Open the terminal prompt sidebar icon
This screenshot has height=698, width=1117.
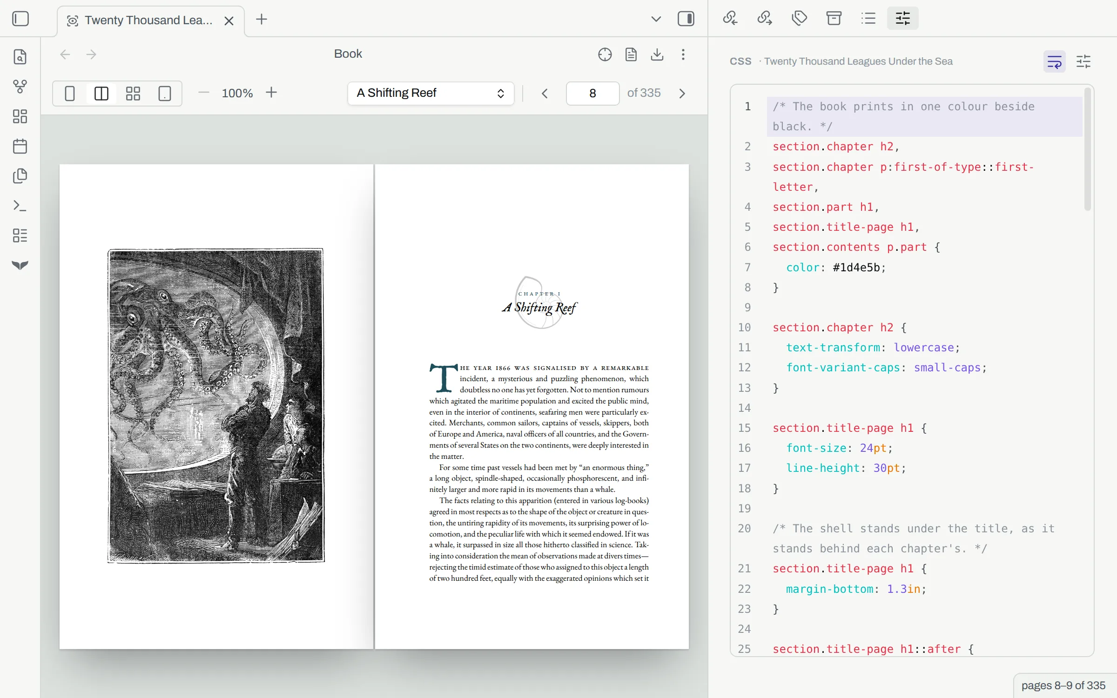click(20, 206)
